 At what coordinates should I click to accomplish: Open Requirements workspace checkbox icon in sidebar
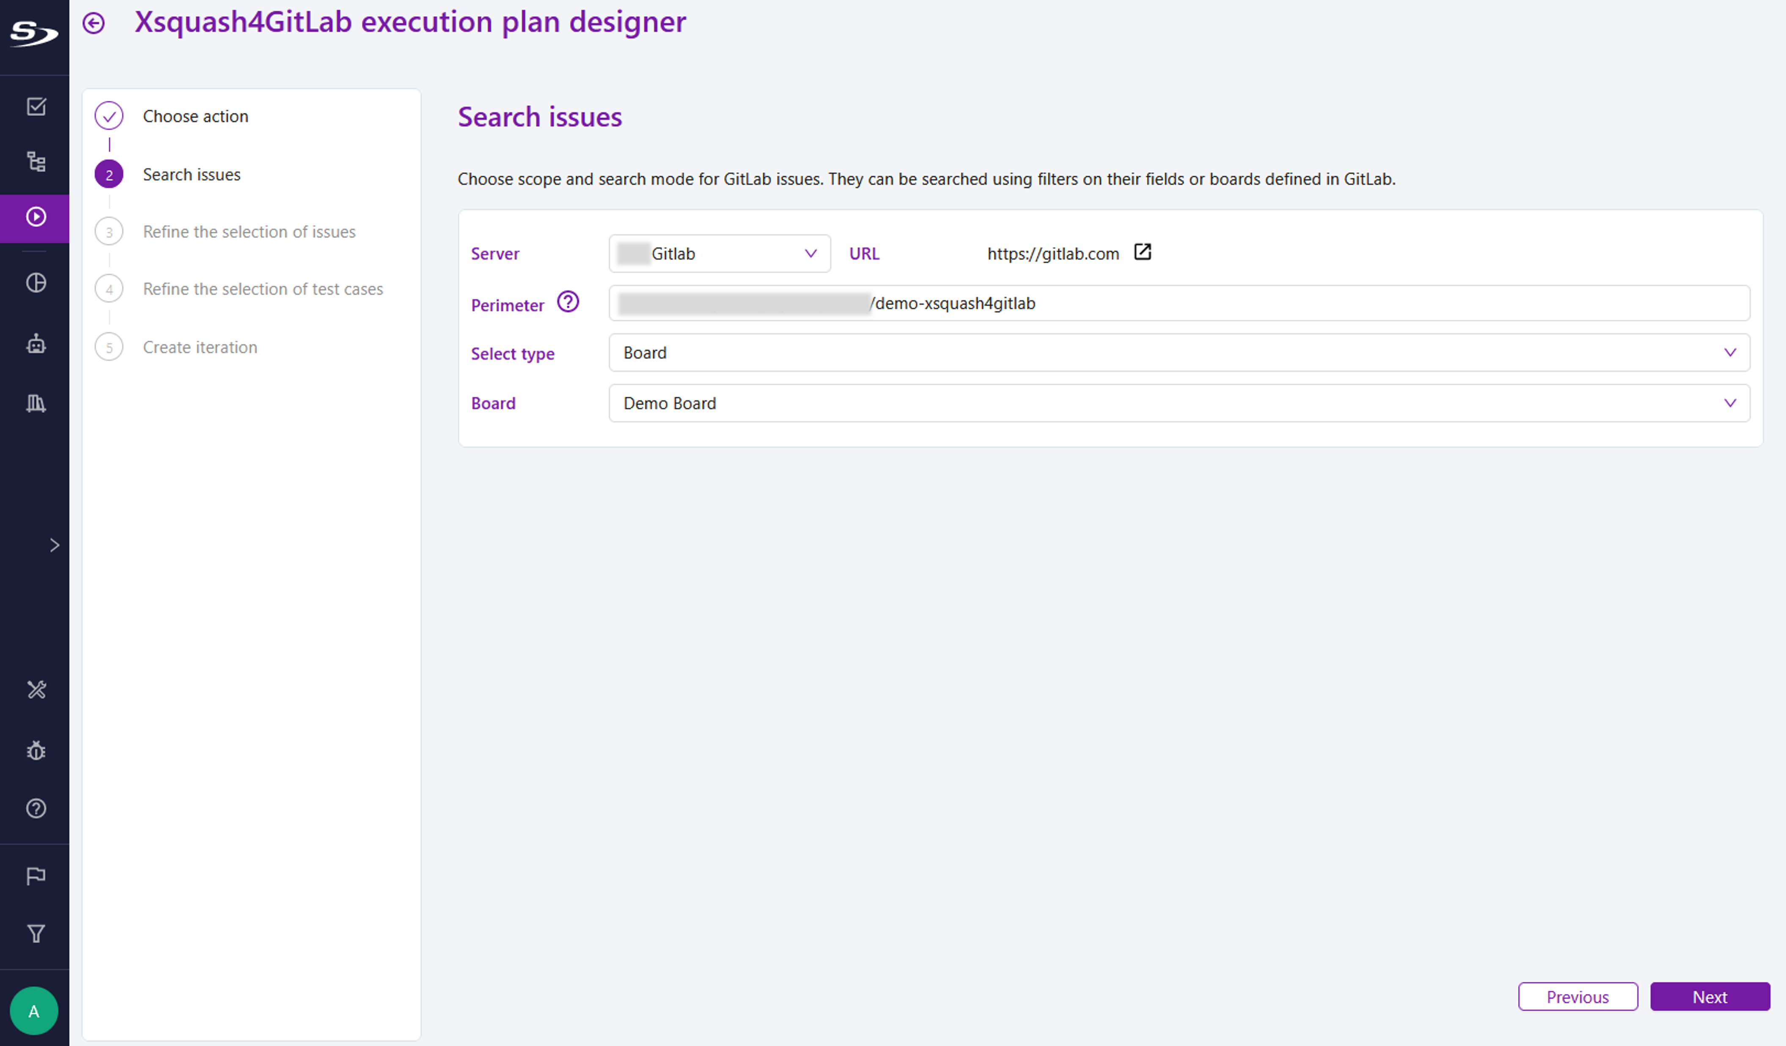coord(36,106)
